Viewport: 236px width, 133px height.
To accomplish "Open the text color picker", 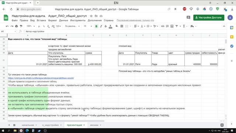I will point(110,26).
